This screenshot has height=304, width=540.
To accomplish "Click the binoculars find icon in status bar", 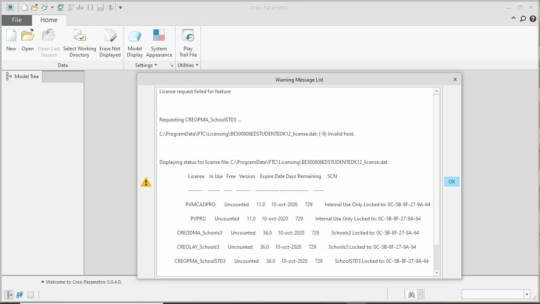I will click(x=411, y=294).
